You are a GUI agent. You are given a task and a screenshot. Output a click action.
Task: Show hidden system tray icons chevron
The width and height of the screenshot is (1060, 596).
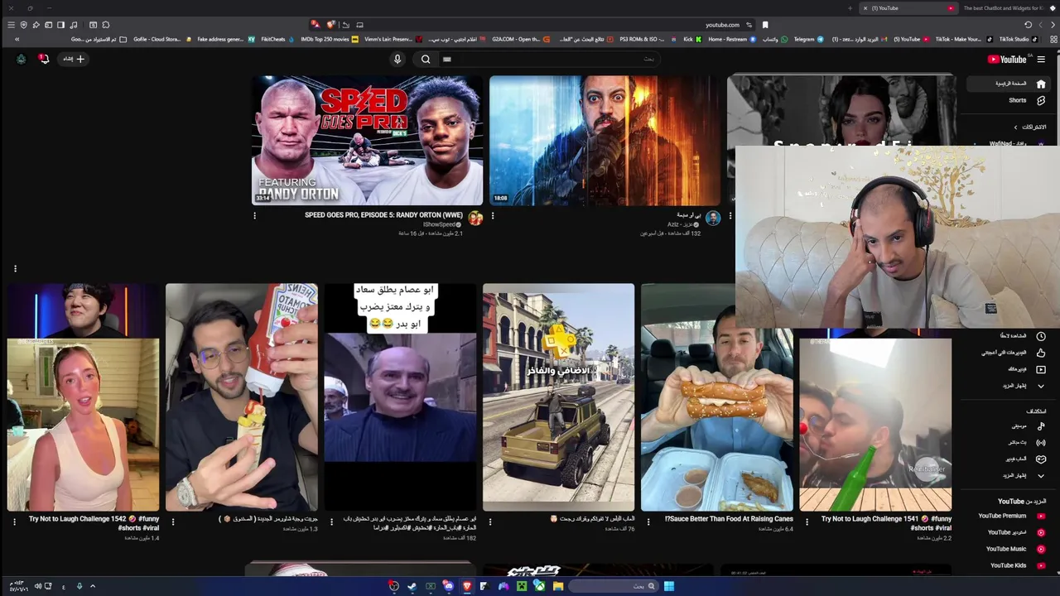pyautogui.click(x=93, y=586)
